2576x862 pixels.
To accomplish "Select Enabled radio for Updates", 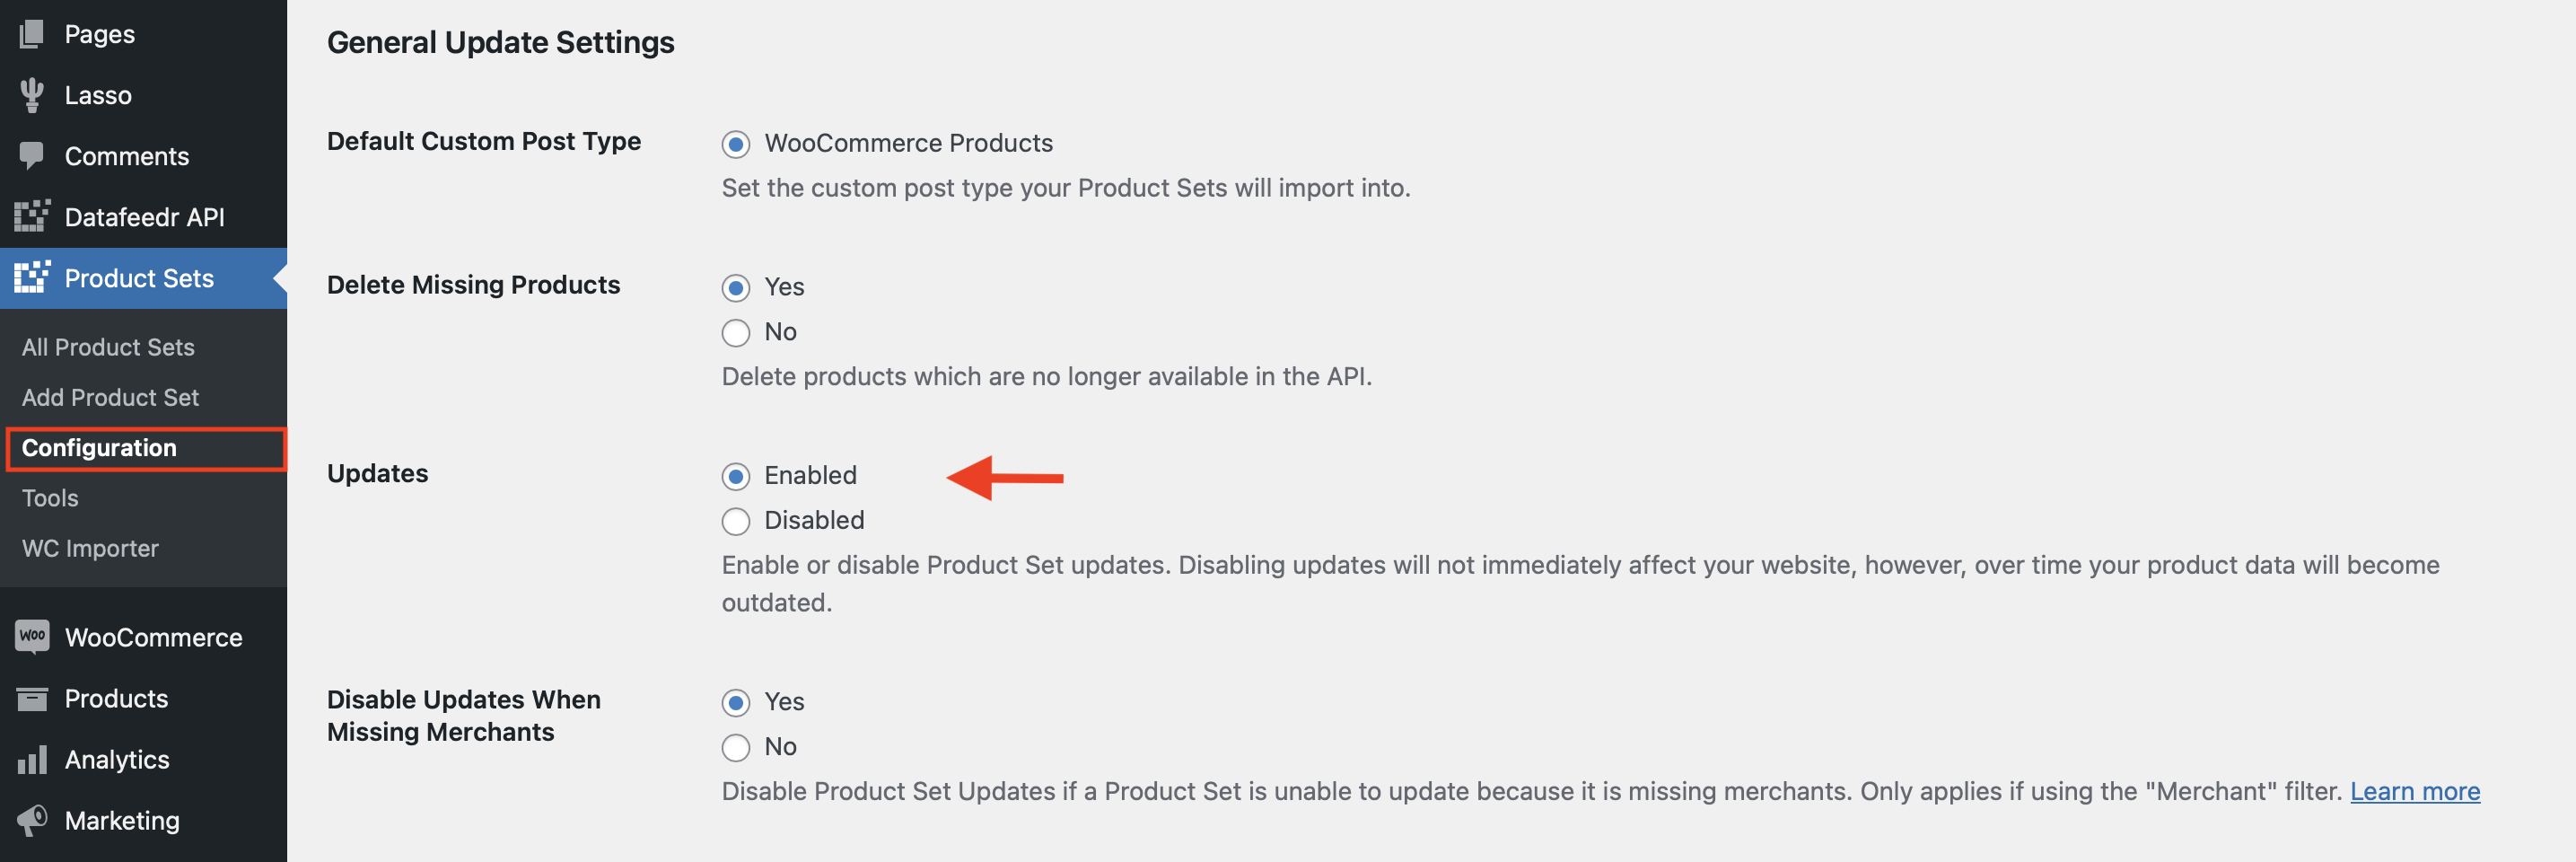I will click(x=736, y=476).
